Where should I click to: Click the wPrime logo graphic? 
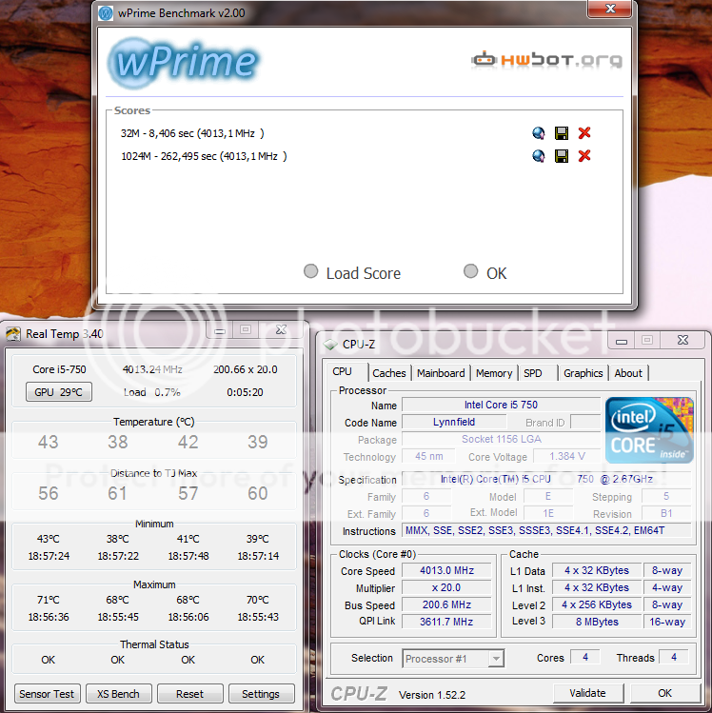(x=183, y=62)
